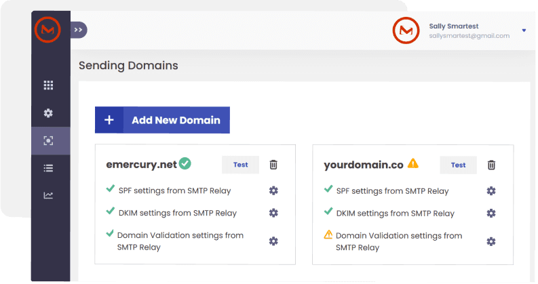Image resolution: width=538 pixels, height=284 pixels.
Task: Open DKIM settings gear for yourdomain.co
Action: tap(491, 213)
